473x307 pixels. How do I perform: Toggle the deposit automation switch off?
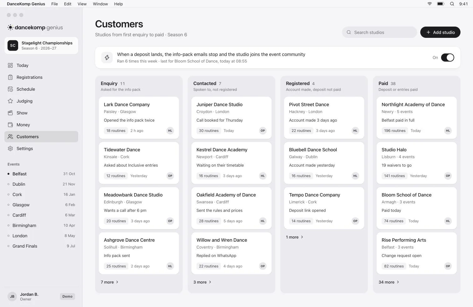tap(448, 58)
